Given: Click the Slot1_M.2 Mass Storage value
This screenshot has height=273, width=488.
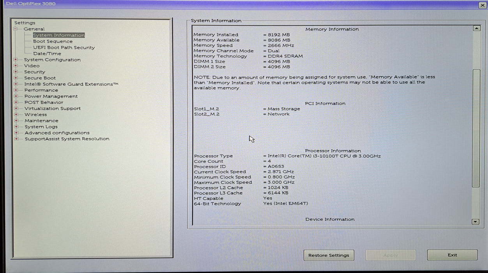Looking at the screenshot, I should point(281,109).
